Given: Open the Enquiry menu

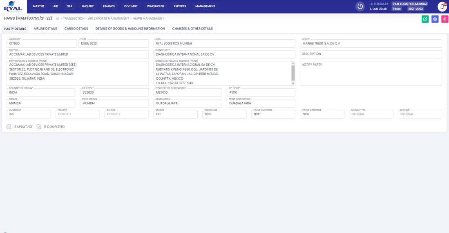Looking at the screenshot, I should pyautogui.click(x=87, y=6).
